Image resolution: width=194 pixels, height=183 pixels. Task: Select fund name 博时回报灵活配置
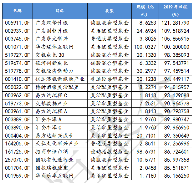[57, 87]
